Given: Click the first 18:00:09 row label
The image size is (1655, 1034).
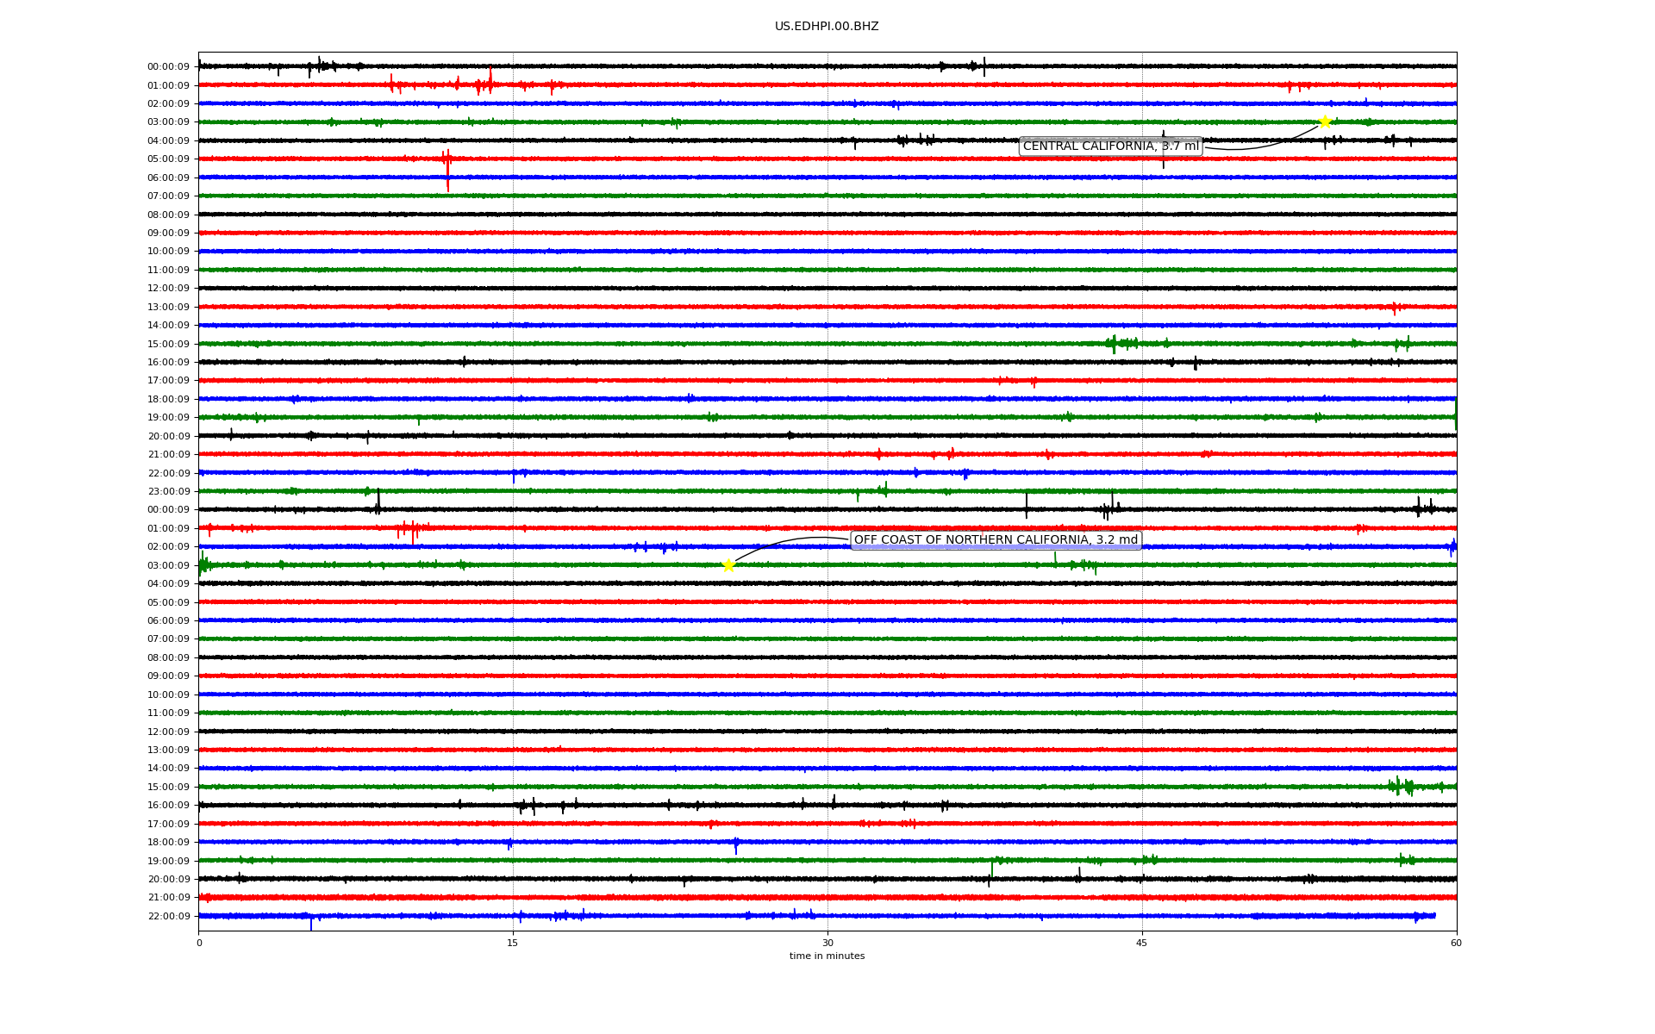Looking at the screenshot, I should click(168, 400).
